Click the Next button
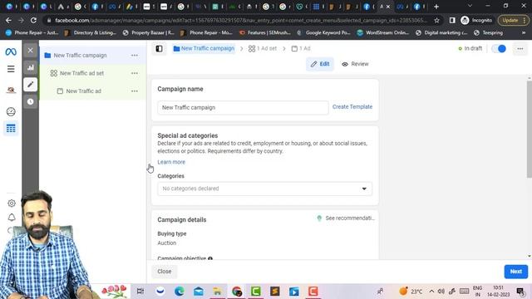Screen dimensions: 532x299 515,272
